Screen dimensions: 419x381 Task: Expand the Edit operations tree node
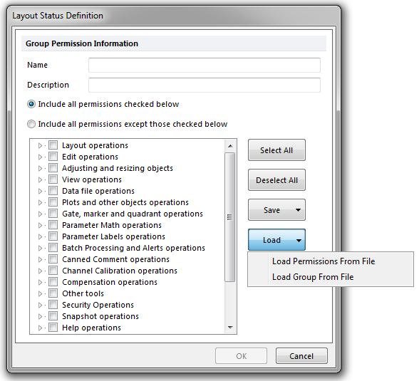[x=40, y=157]
